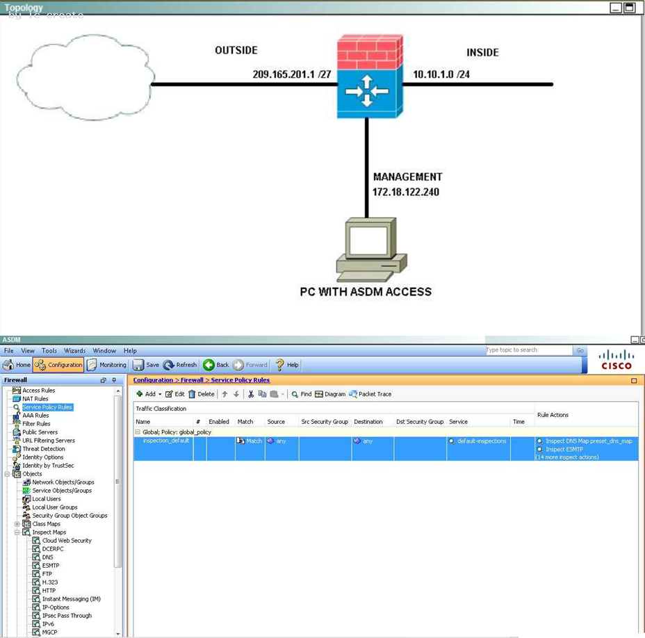Maximize the Service Policy Rules pane
The width and height of the screenshot is (645, 638).
pos(634,380)
